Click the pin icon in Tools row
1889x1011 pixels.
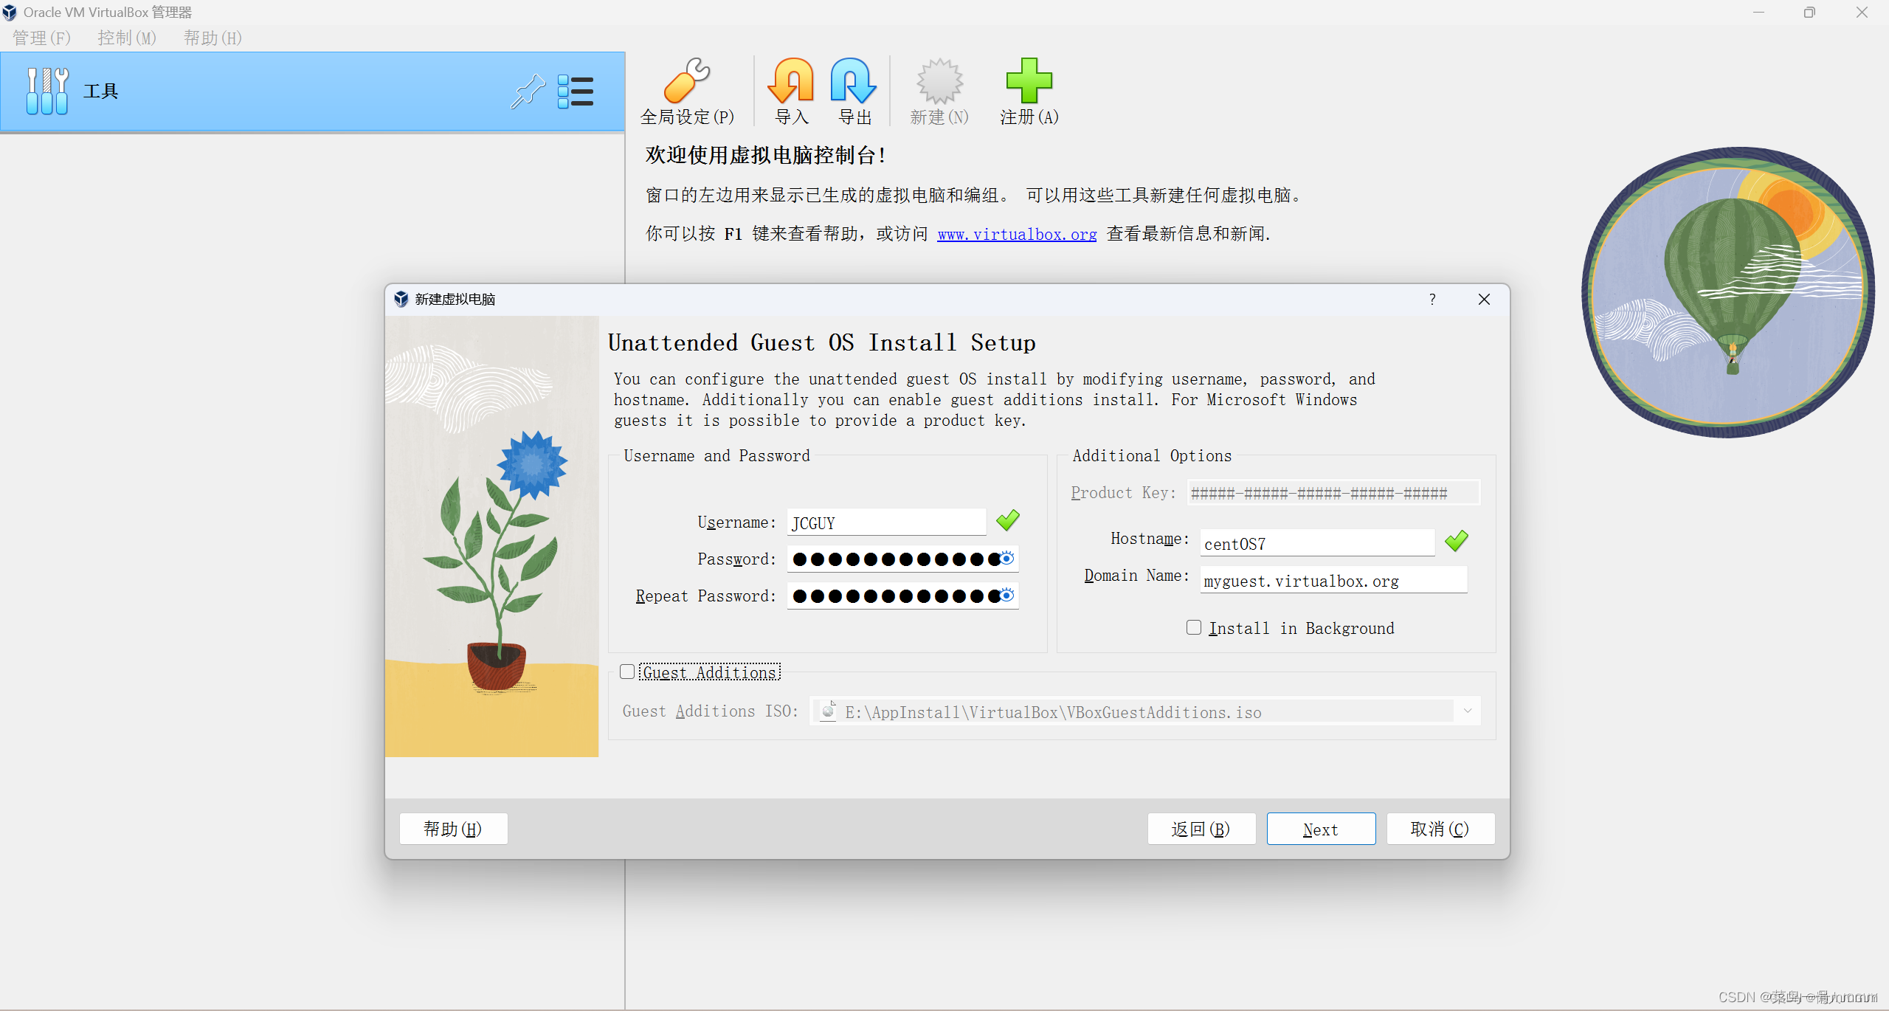528,92
